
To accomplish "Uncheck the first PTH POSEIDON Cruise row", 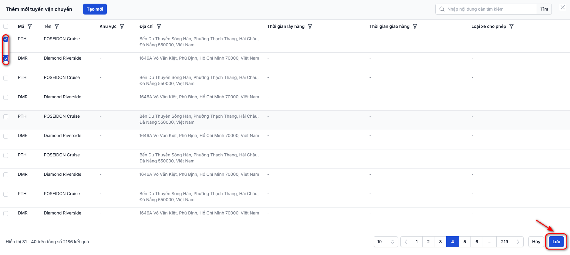I will tap(6, 39).
